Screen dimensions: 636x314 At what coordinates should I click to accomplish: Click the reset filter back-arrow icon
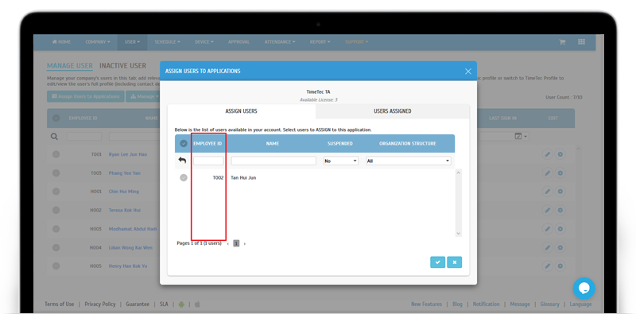pyautogui.click(x=182, y=161)
